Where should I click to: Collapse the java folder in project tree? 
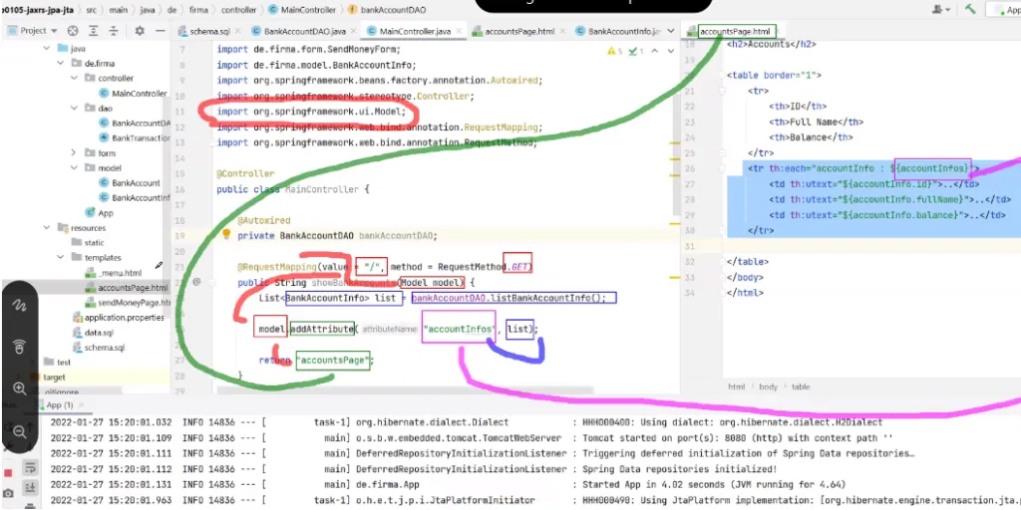coord(47,48)
